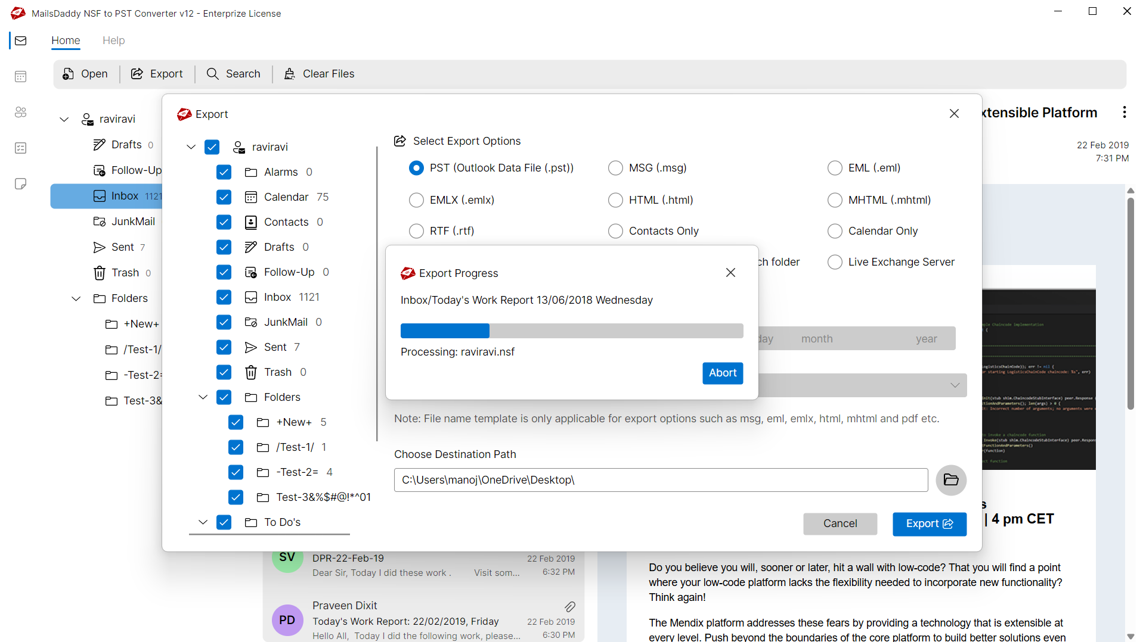
Task: Click the Inbox tray icon in the export tree
Action: pyautogui.click(x=251, y=297)
